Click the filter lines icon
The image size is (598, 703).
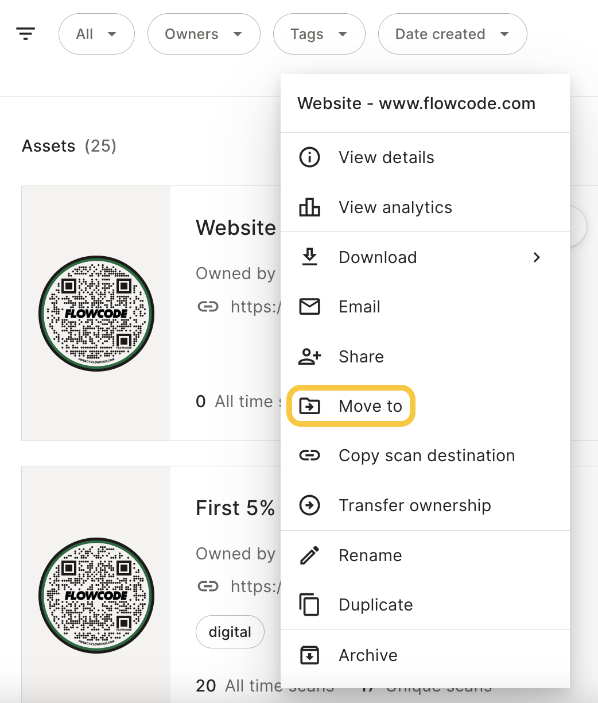(26, 34)
